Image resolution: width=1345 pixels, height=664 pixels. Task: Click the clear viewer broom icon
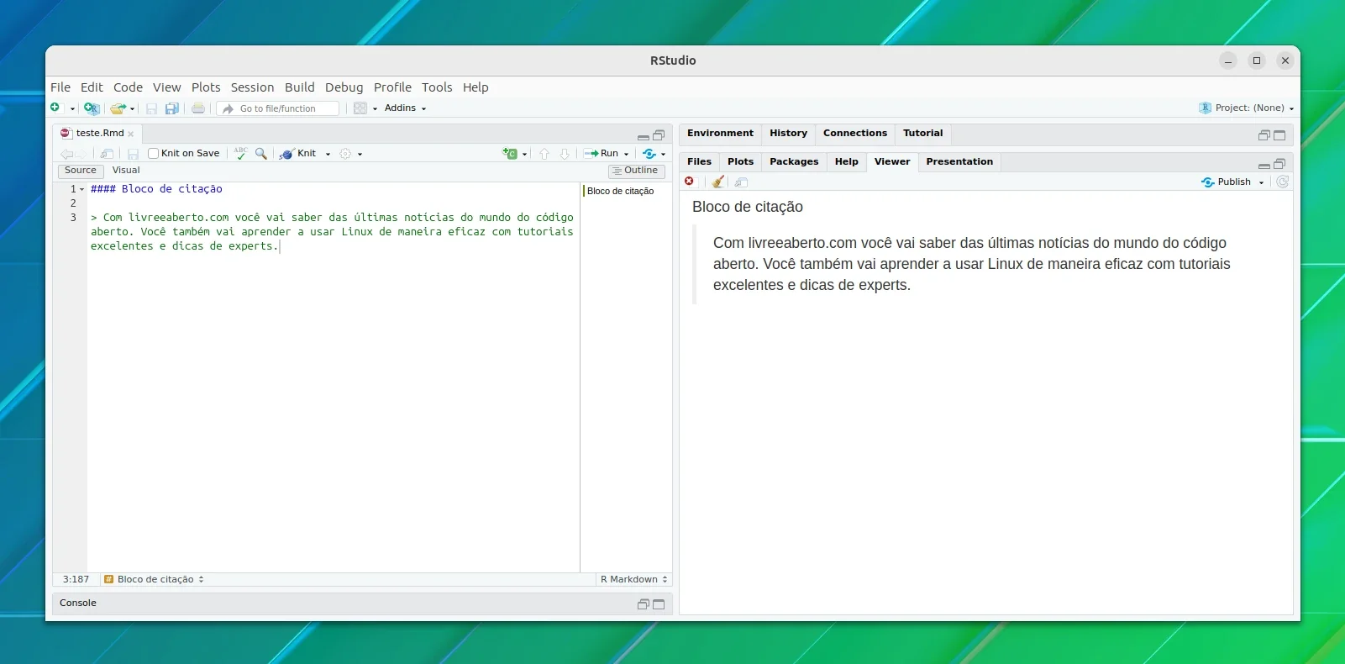(717, 182)
